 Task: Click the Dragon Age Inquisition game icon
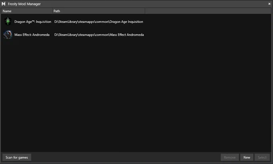(x=8, y=22)
